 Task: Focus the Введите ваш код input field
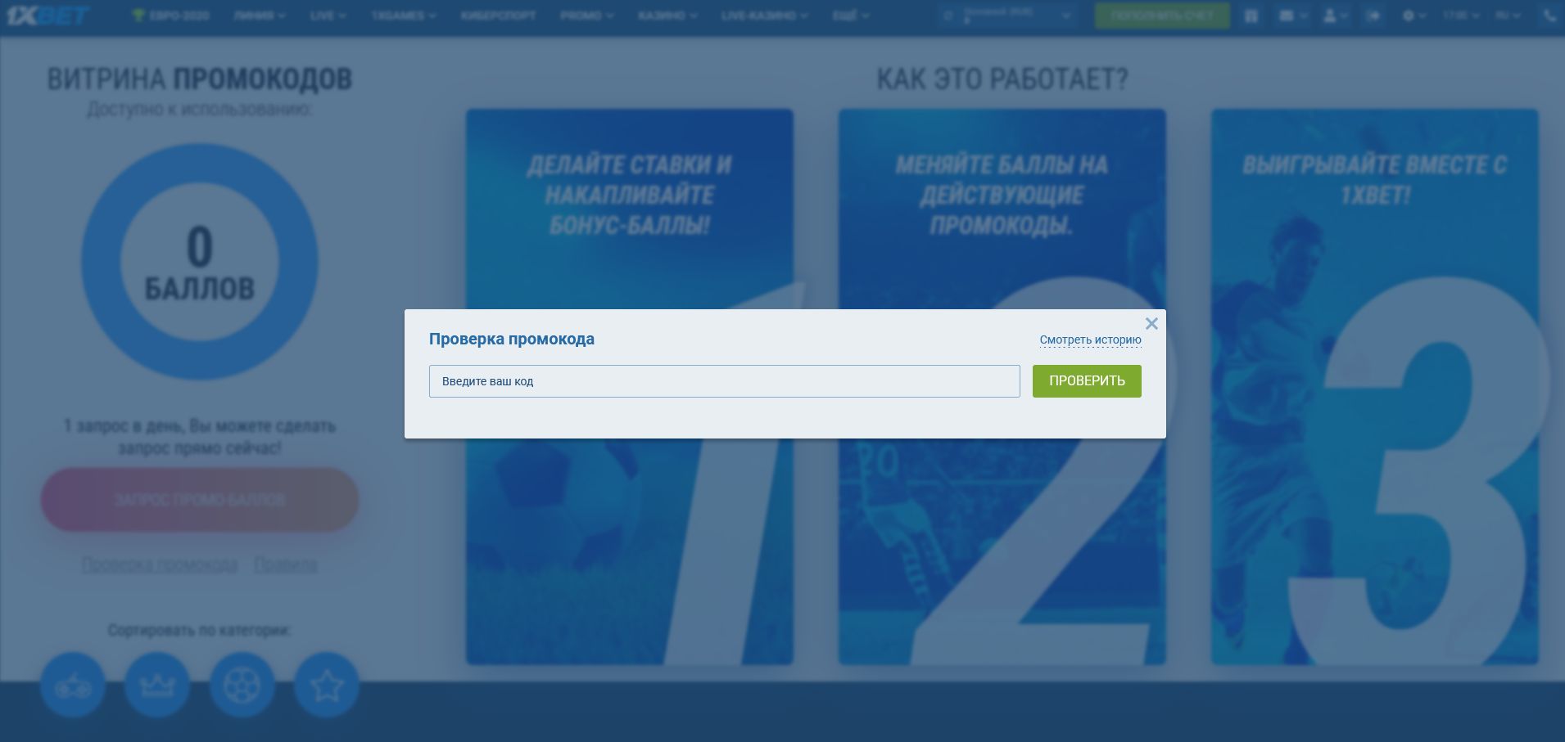[724, 381]
